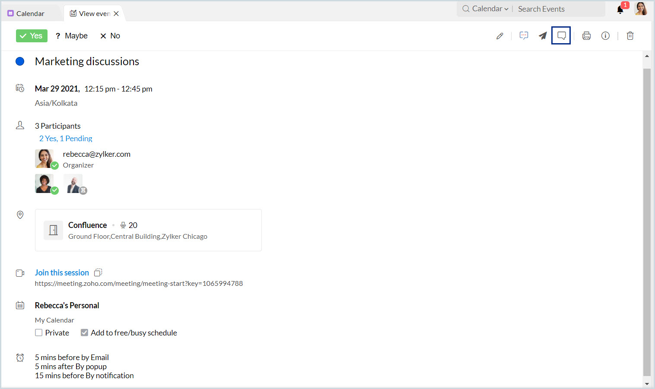This screenshot has width=655, height=389.
Task: Delete the event with trash icon
Action: 630,36
